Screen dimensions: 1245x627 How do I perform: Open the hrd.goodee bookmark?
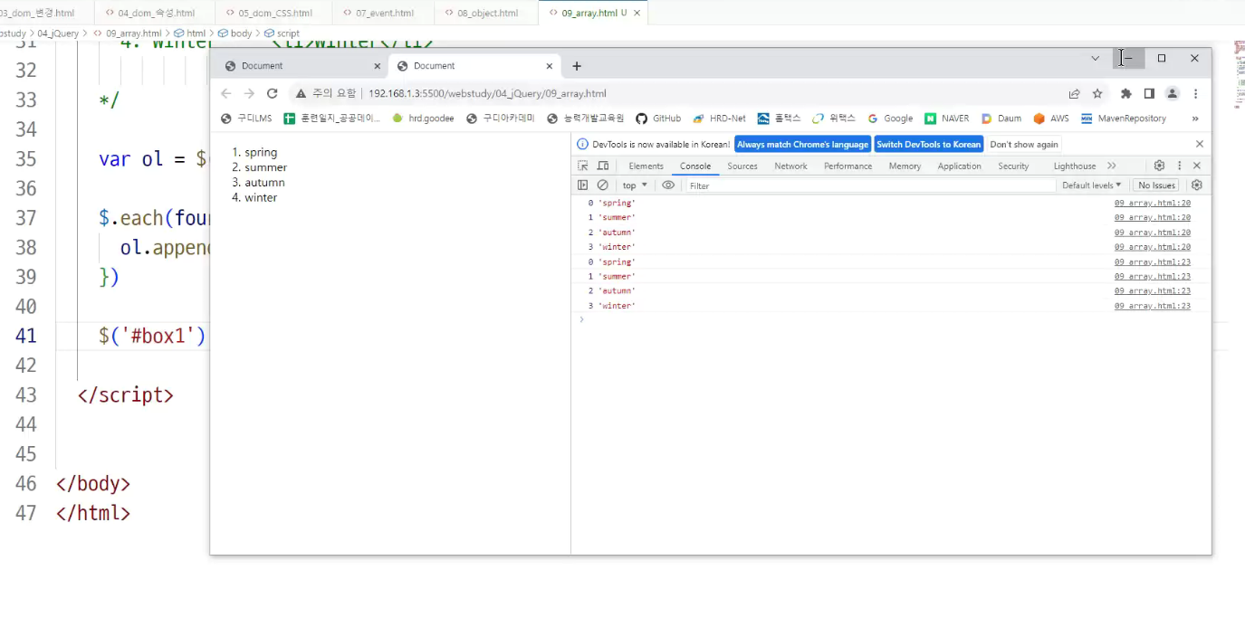click(423, 119)
